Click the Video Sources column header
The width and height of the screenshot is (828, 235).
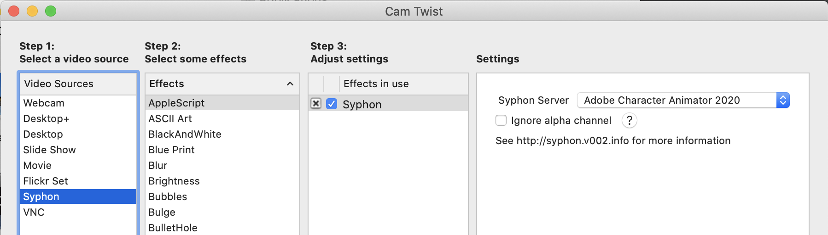pos(58,84)
